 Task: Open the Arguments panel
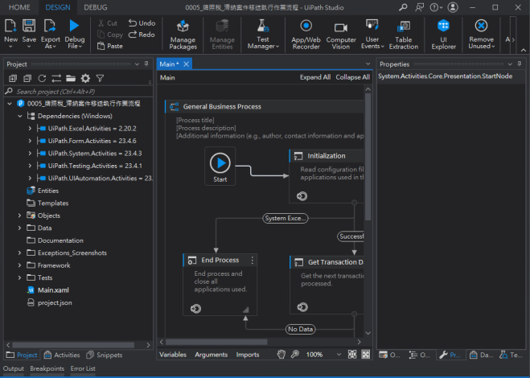point(211,355)
